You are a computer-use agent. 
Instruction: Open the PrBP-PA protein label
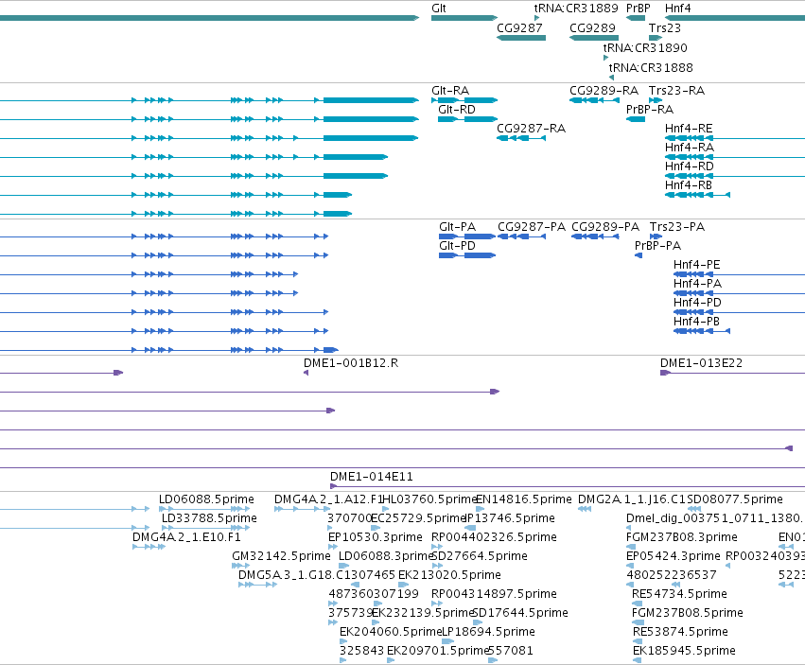657,245
